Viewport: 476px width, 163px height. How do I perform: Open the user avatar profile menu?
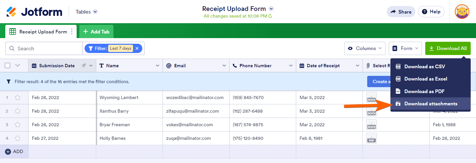coord(462,12)
